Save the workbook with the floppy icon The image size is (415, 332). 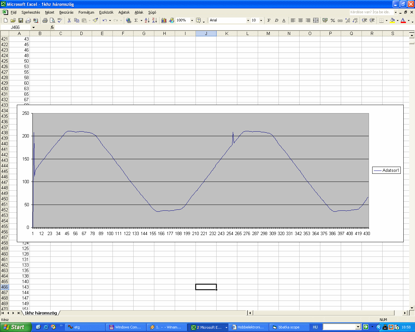20,20
